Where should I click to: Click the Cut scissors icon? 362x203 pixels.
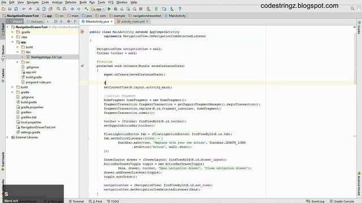[38, 9]
